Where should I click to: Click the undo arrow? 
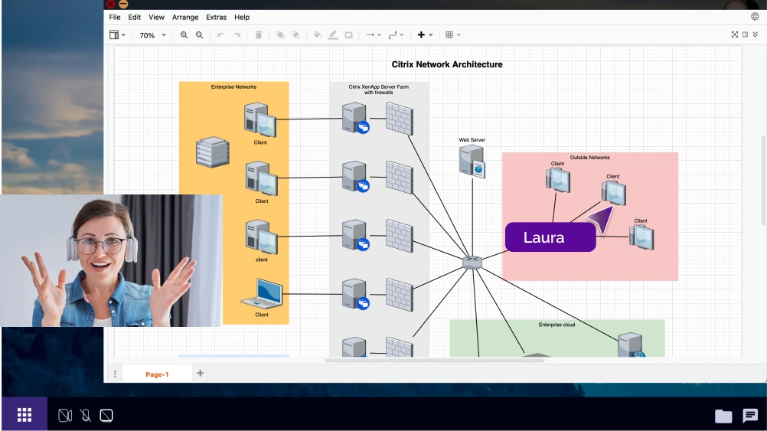click(x=221, y=34)
